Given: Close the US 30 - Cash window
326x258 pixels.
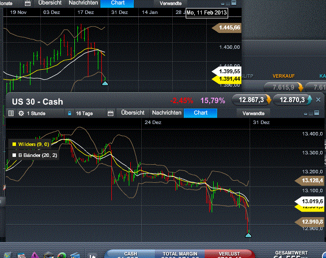Looking at the screenshot, I should 318,100.
